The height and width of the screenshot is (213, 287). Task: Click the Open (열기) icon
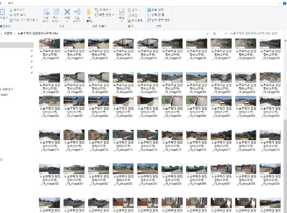[130, 10]
